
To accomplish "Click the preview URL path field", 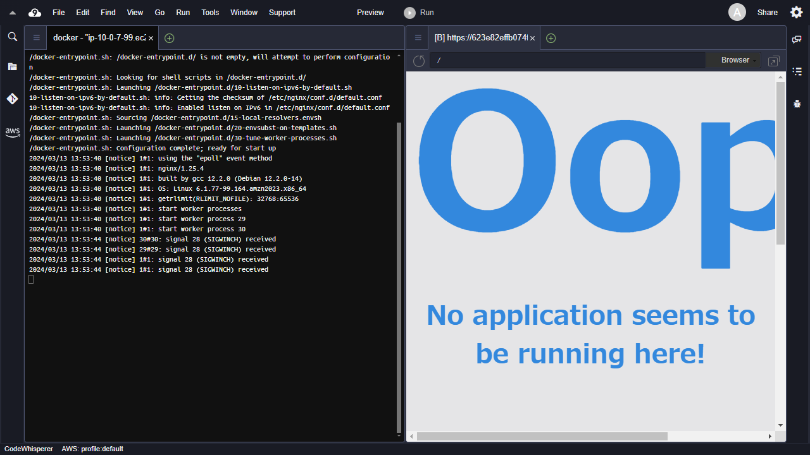I will (x=568, y=60).
